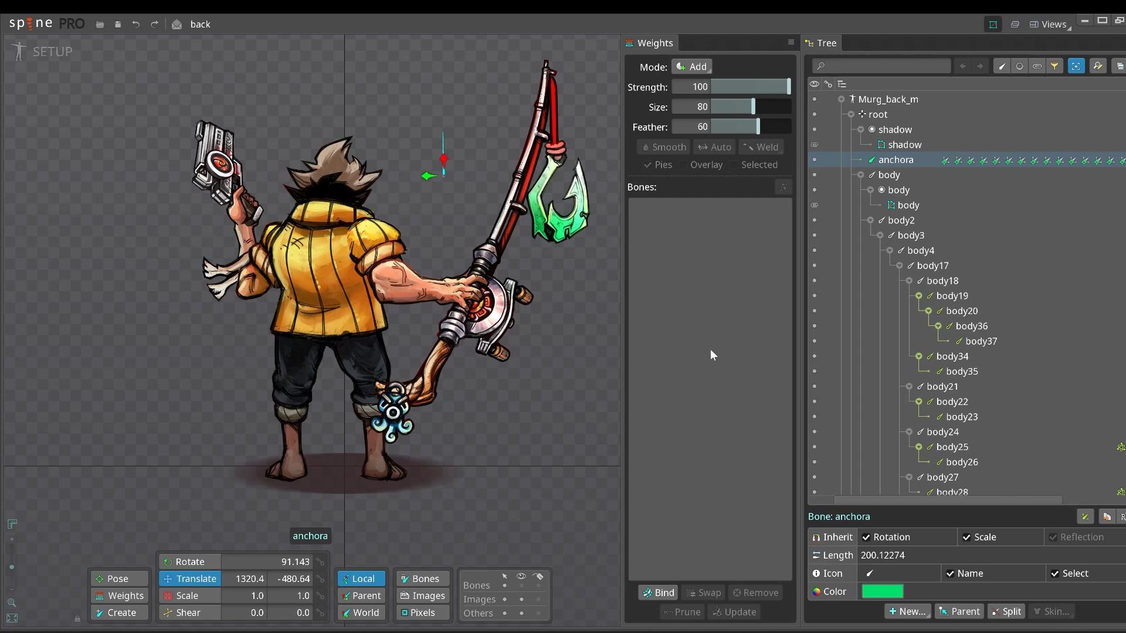Click the tree hierarchy expand icon in header
The image size is (1126, 633).
point(842,84)
